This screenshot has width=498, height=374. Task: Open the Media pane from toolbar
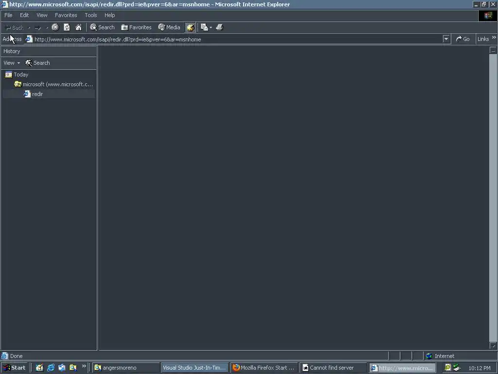pos(169,27)
